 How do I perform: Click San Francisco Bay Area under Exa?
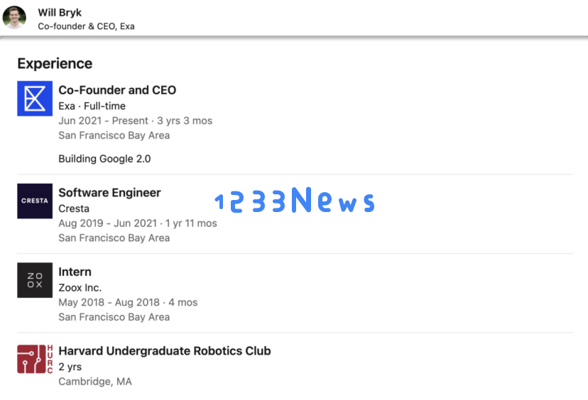point(114,135)
